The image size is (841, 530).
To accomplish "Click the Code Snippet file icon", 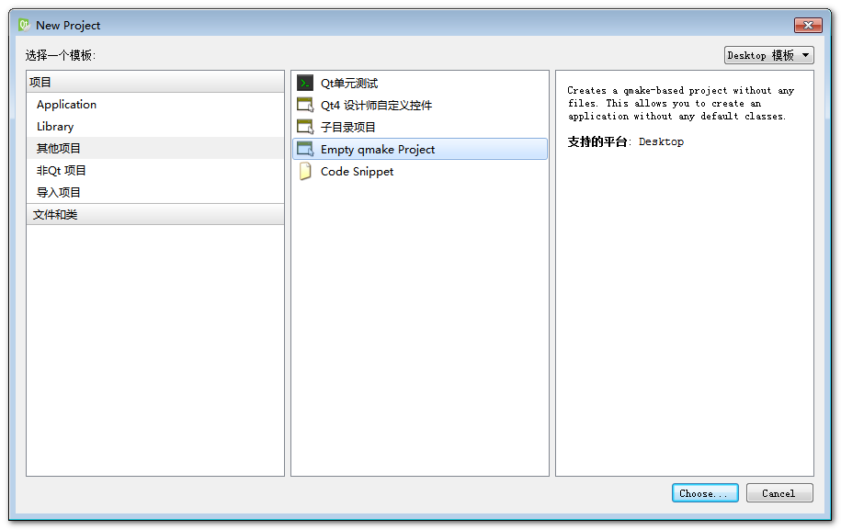I will tap(305, 171).
